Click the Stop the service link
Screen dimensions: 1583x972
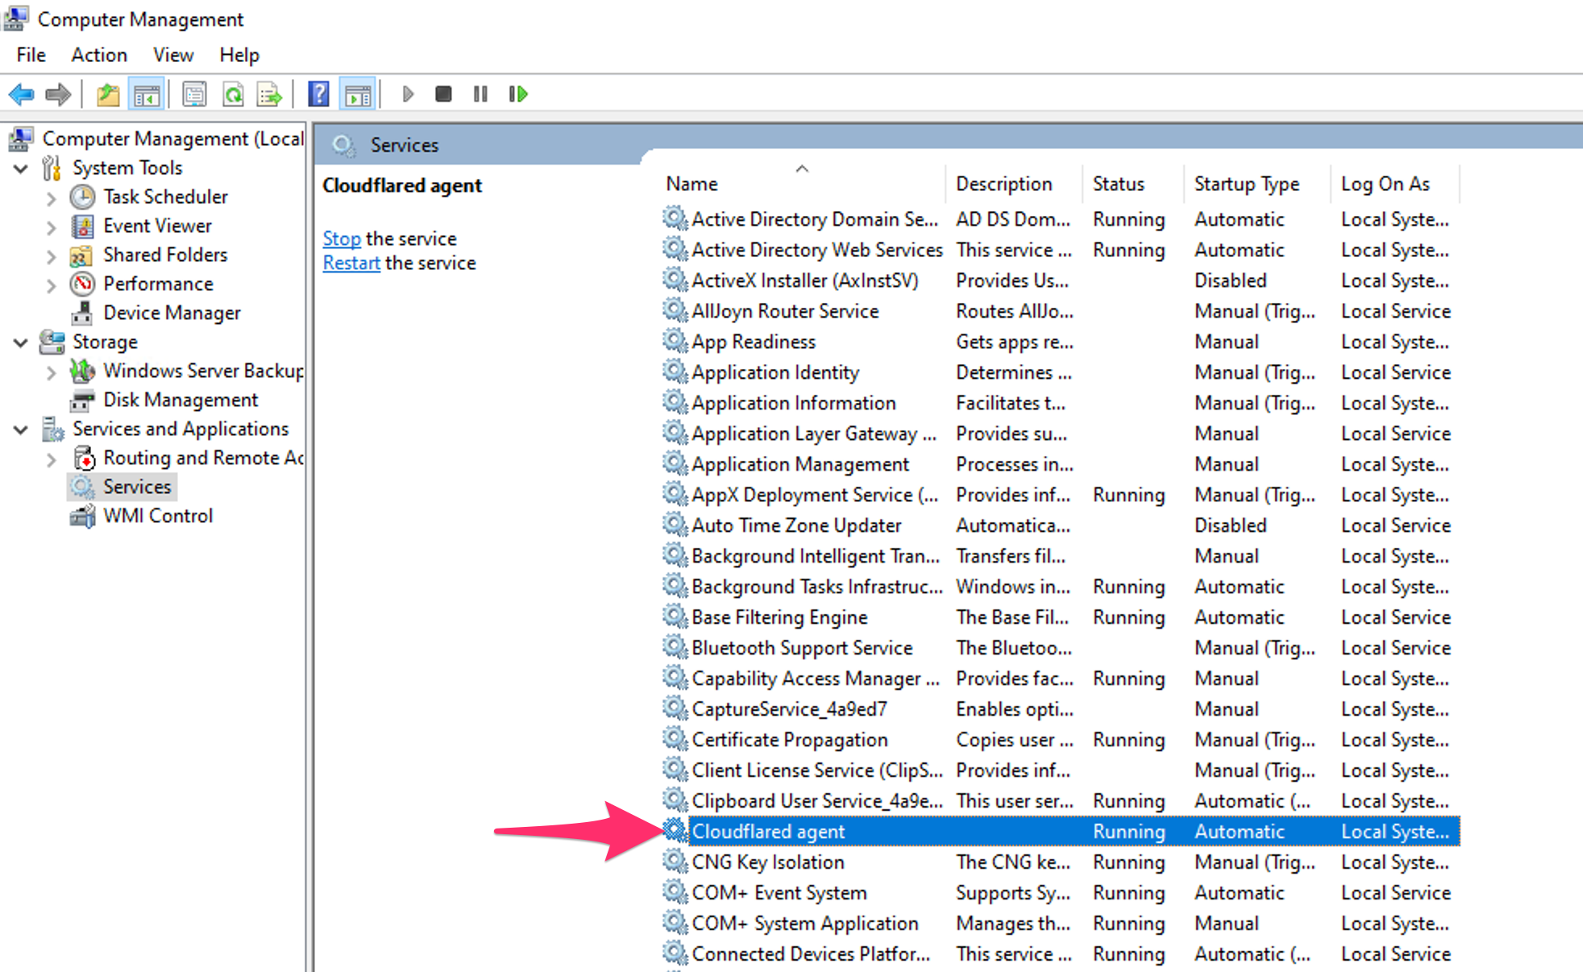341,238
